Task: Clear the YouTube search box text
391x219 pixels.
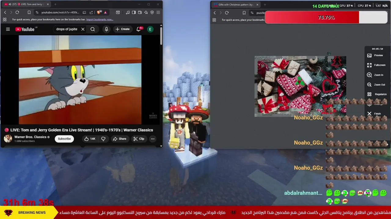Action: click(83, 29)
